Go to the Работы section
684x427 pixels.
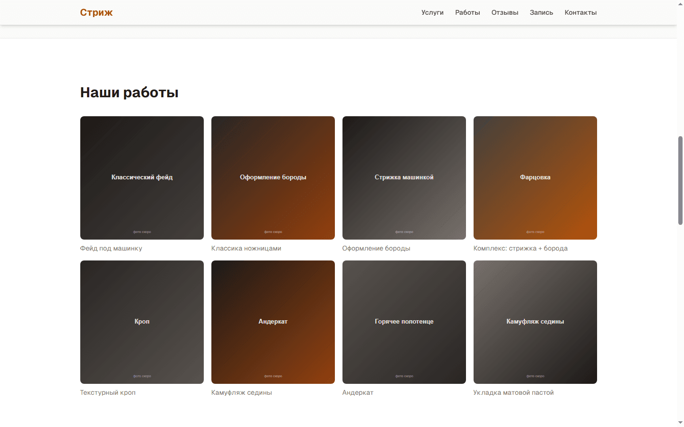point(467,12)
